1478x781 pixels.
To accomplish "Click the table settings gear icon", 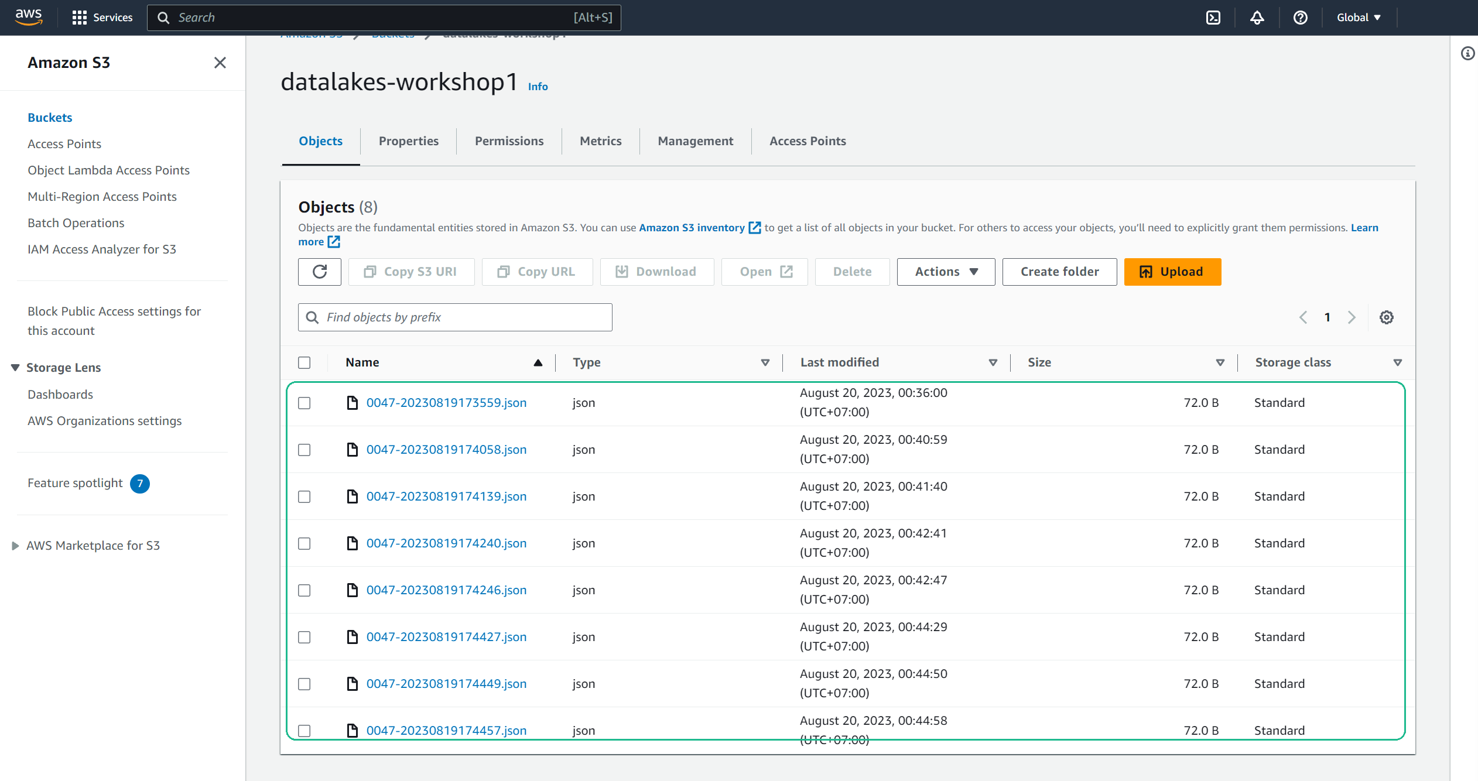I will click(x=1386, y=317).
